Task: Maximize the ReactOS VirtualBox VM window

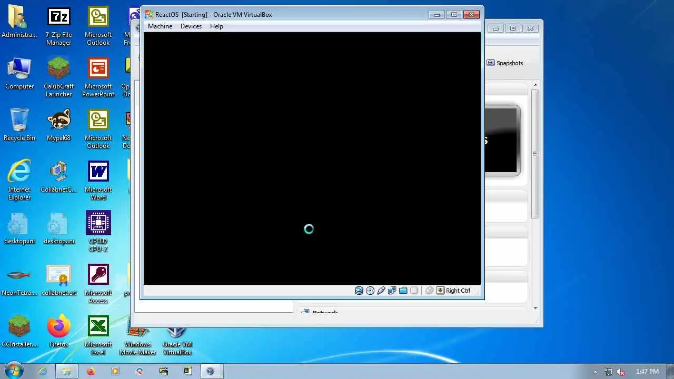Action: [454, 15]
